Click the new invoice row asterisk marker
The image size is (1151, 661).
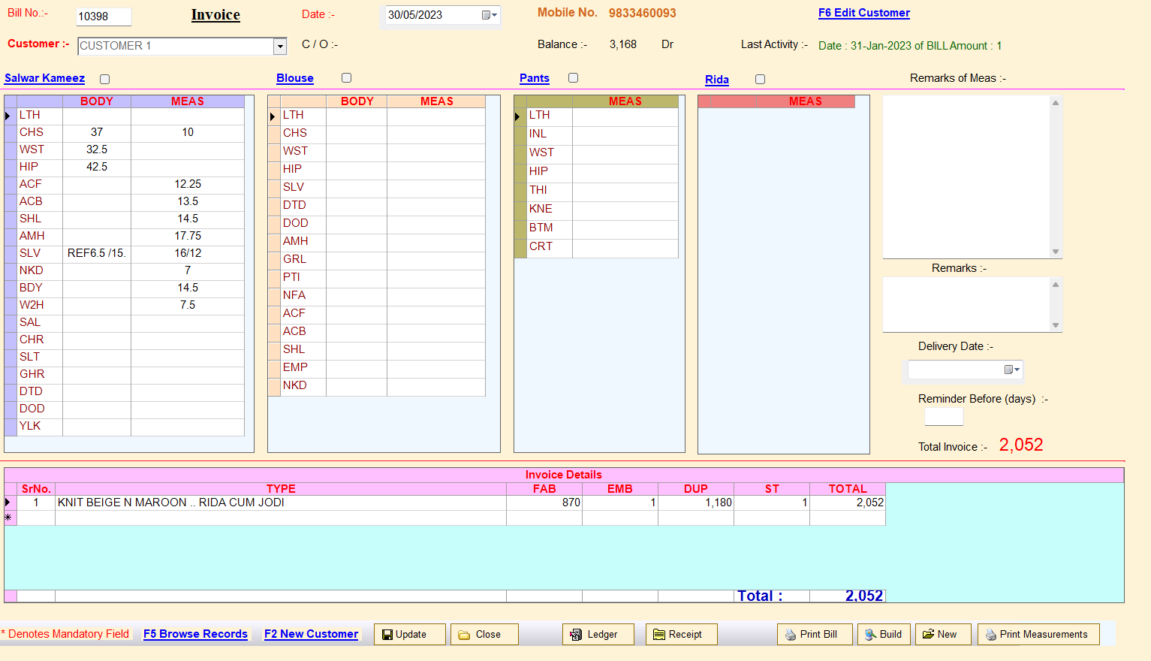point(9,518)
